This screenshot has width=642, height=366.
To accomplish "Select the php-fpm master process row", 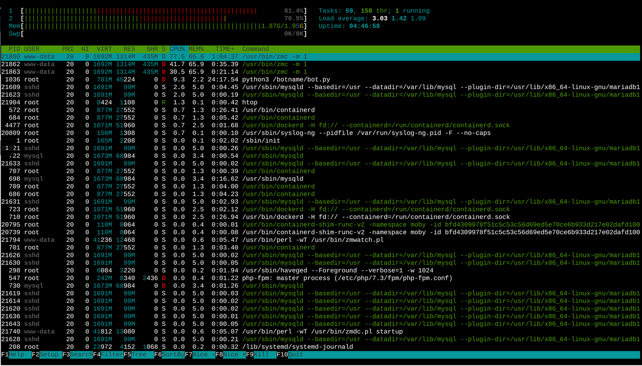I will (x=321, y=278).
